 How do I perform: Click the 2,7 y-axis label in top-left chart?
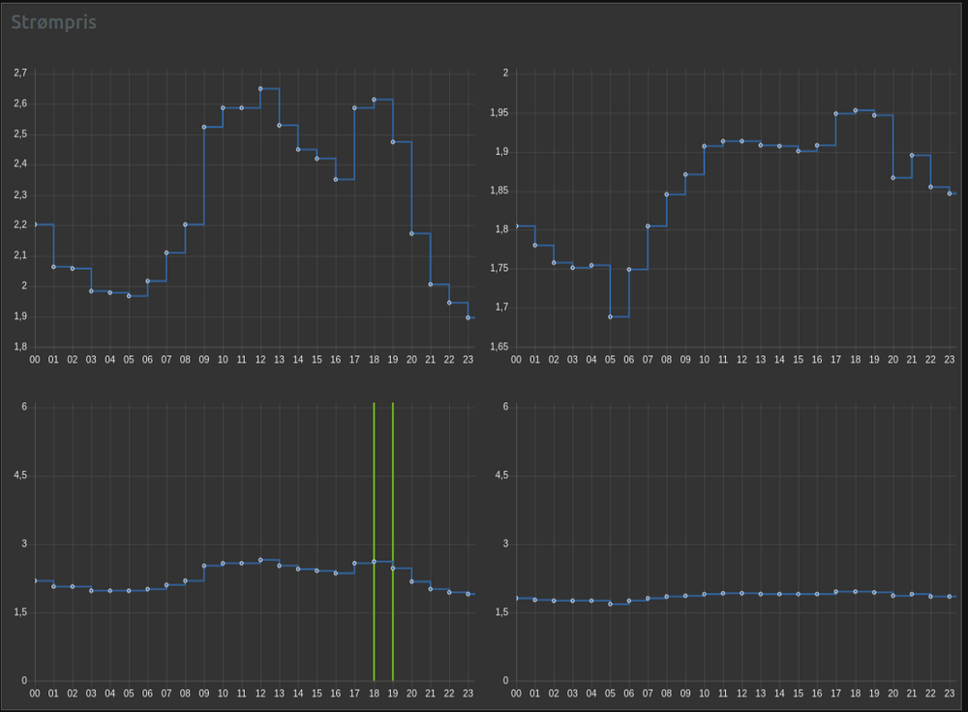point(19,73)
